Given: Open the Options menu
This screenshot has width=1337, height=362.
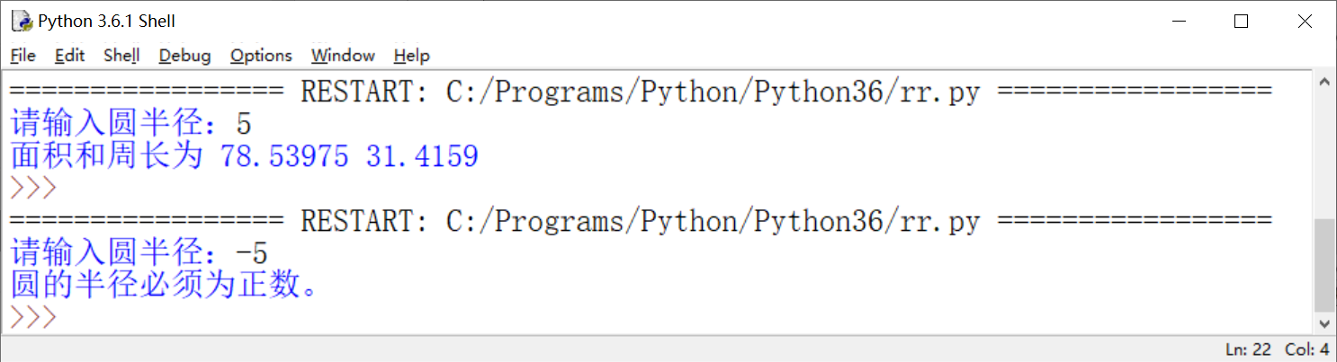Looking at the screenshot, I should point(261,56).
